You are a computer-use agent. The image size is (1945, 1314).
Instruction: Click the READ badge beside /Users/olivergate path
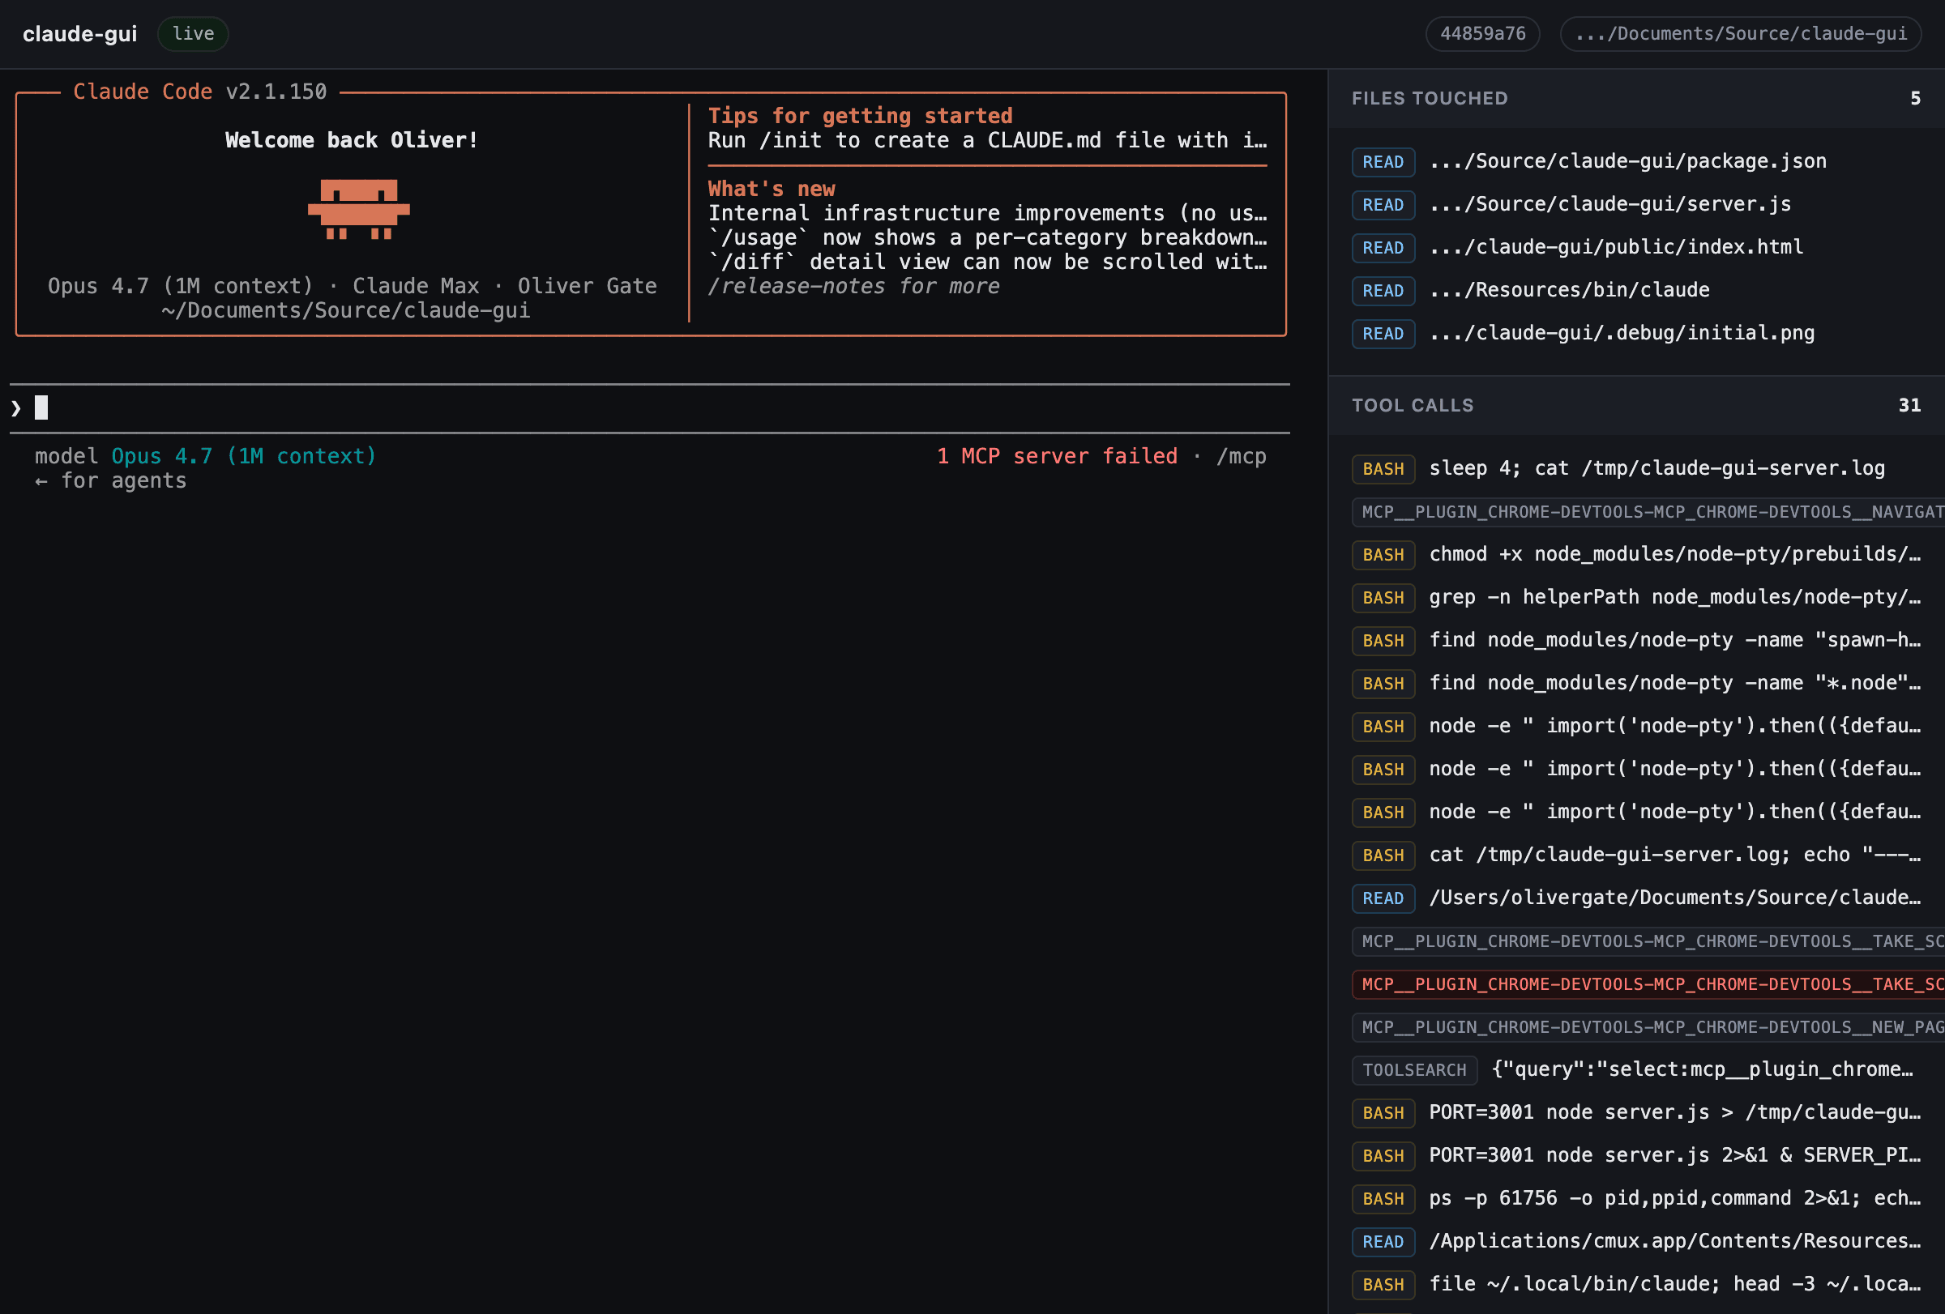(1383, 898)
